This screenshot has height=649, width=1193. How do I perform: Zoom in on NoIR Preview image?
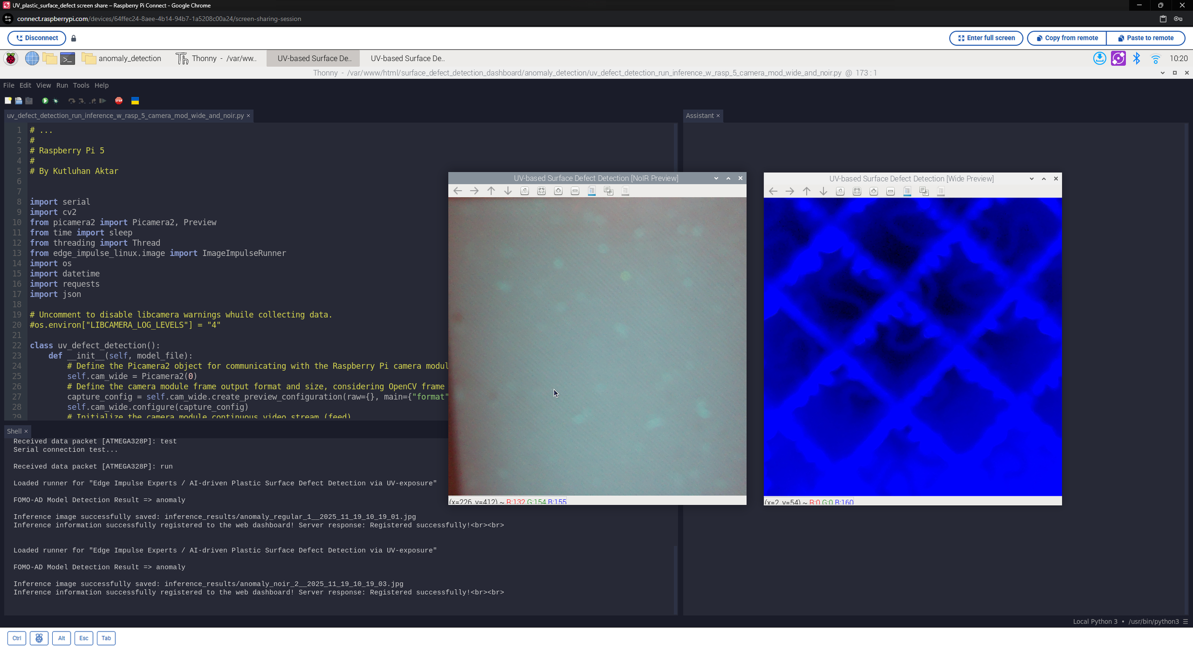coord(558,191)
